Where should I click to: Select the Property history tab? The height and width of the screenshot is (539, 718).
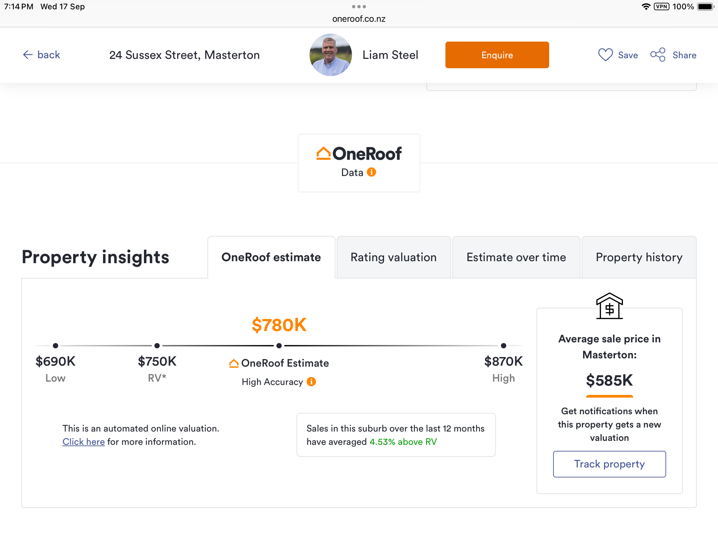(639, 257)
